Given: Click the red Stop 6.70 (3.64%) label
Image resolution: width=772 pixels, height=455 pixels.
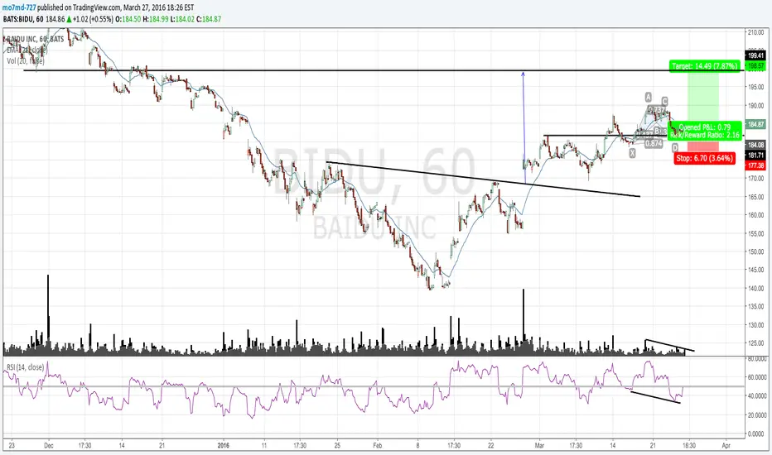Looking at the screenshot, I should pyautogui.click(x=705, y=158).
